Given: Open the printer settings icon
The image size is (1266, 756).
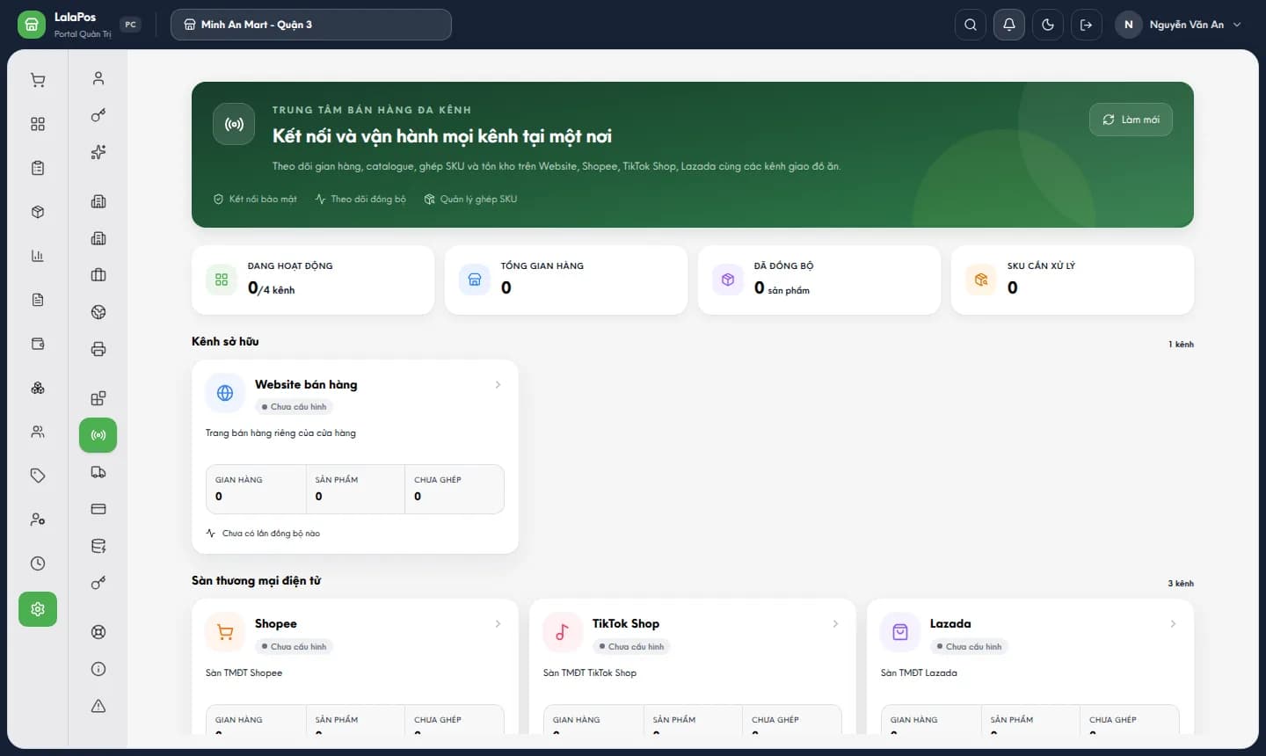Looking at the screenshot, I should click(x=98, y=349).
